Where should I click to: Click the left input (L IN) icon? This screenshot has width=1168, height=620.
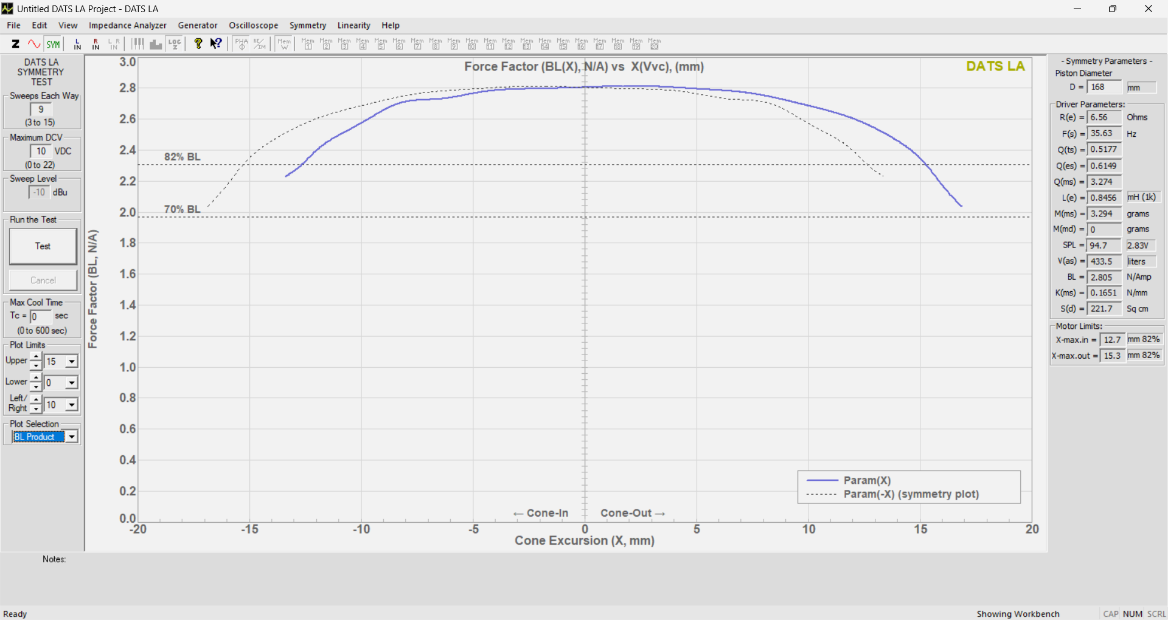pyautogui.click(x=77, y=44)
